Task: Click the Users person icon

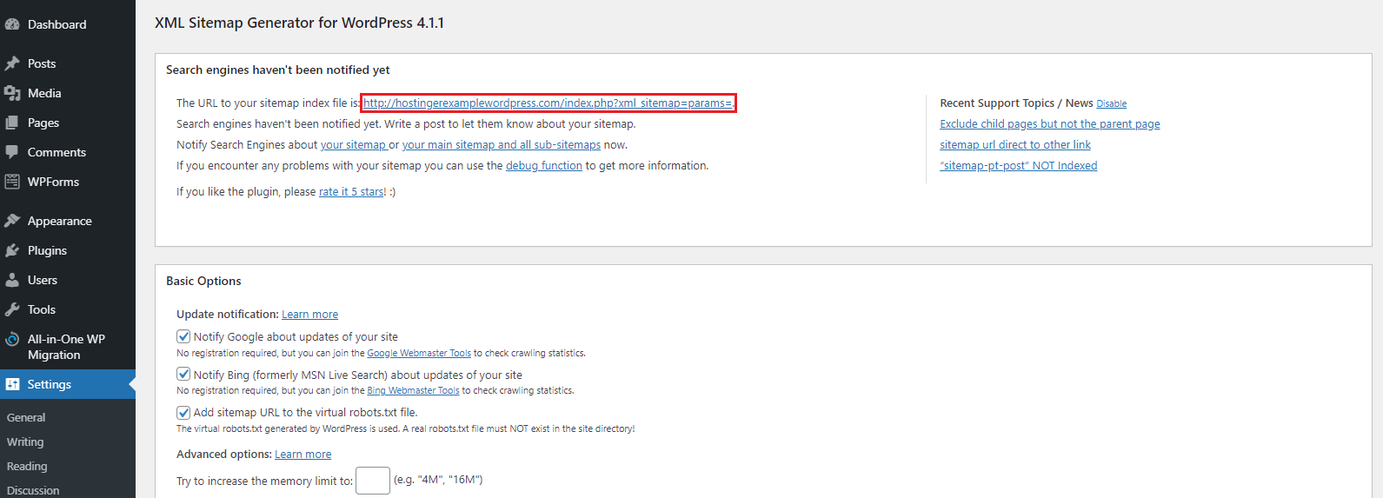Action: click(x=12, y=280)
